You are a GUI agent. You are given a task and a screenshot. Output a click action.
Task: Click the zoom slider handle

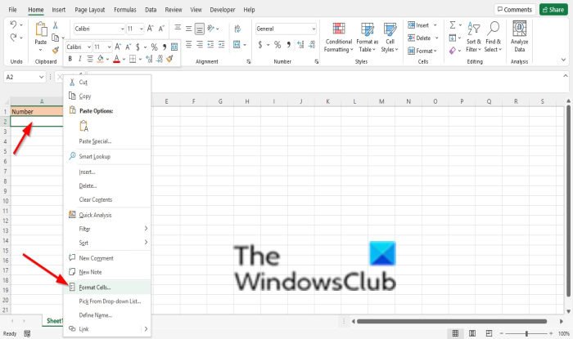(x=526, y=333)
